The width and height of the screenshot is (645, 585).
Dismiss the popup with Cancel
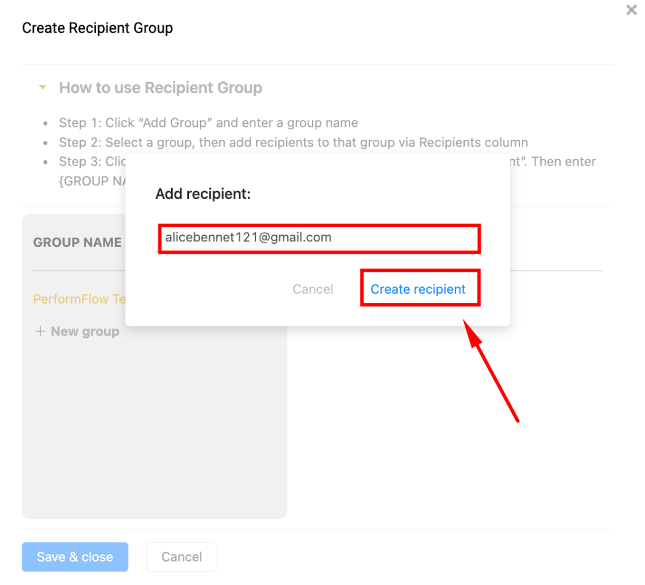[313, 289]
